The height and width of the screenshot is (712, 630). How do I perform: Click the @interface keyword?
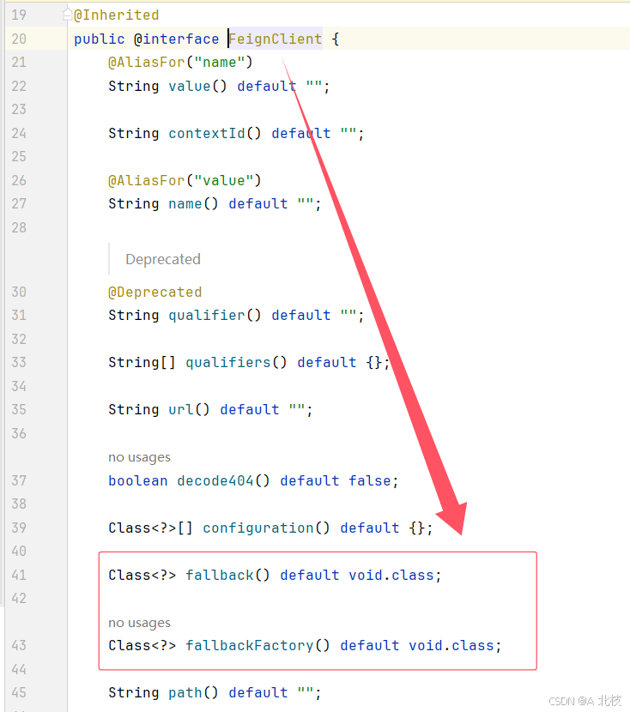click(x=176, y=39)
